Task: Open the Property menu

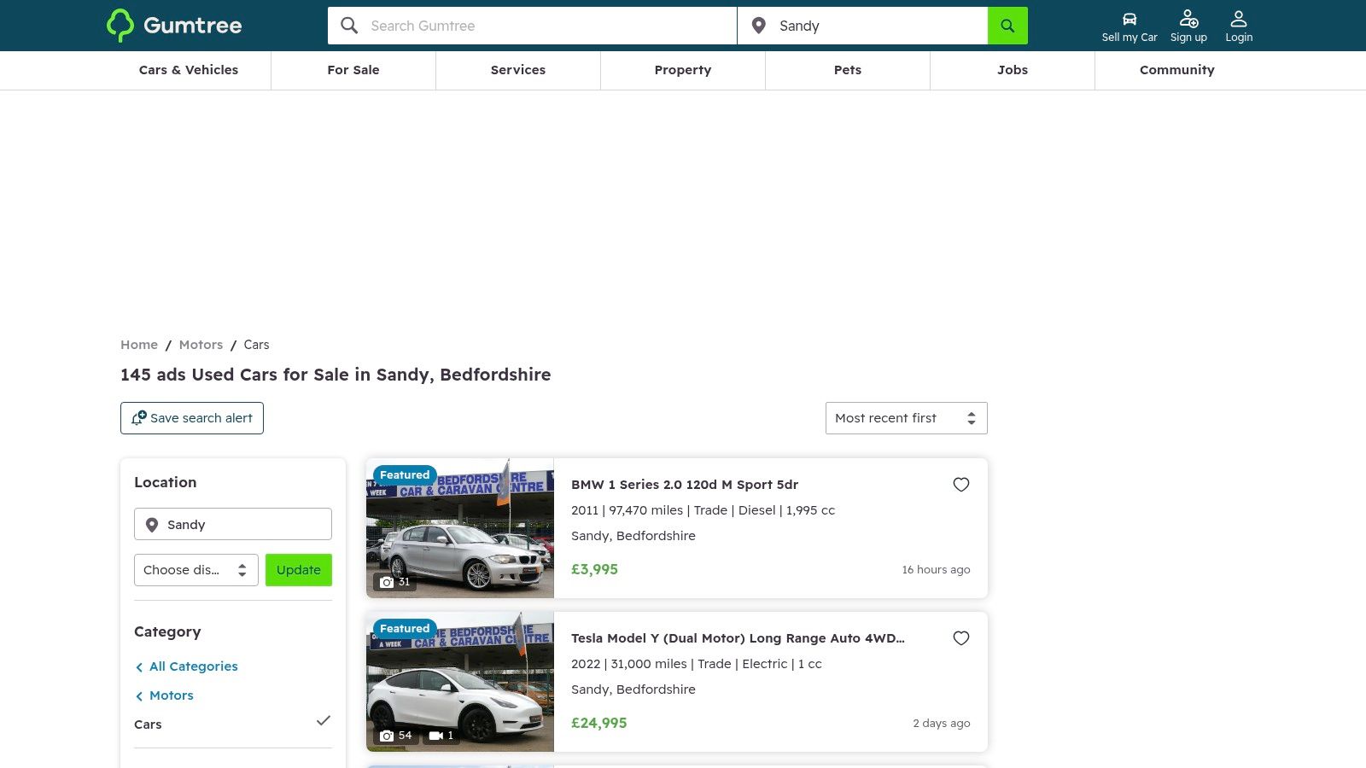Action: click(682, 70)
